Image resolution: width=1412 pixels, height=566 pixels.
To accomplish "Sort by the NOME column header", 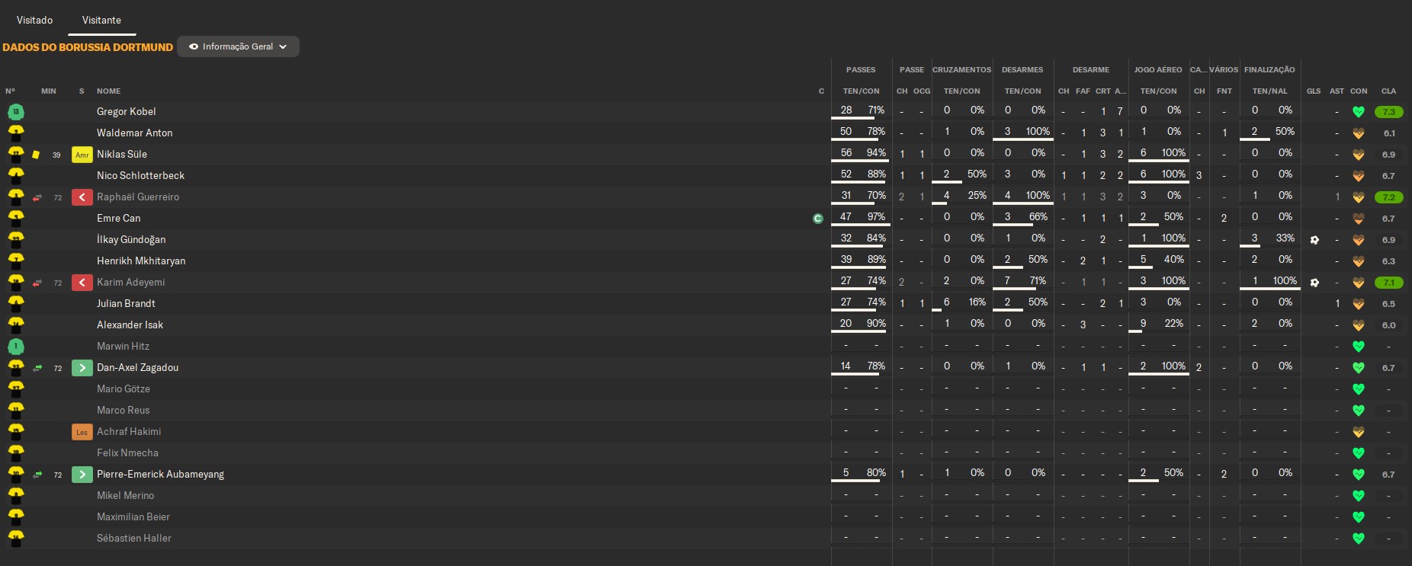I will pyautogui.click(x=108, y=91).
